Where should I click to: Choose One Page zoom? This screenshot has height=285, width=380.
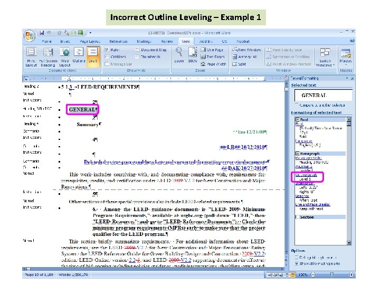tap(212, 50)
